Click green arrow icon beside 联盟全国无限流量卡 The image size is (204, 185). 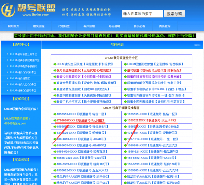(x=125, y=102)
